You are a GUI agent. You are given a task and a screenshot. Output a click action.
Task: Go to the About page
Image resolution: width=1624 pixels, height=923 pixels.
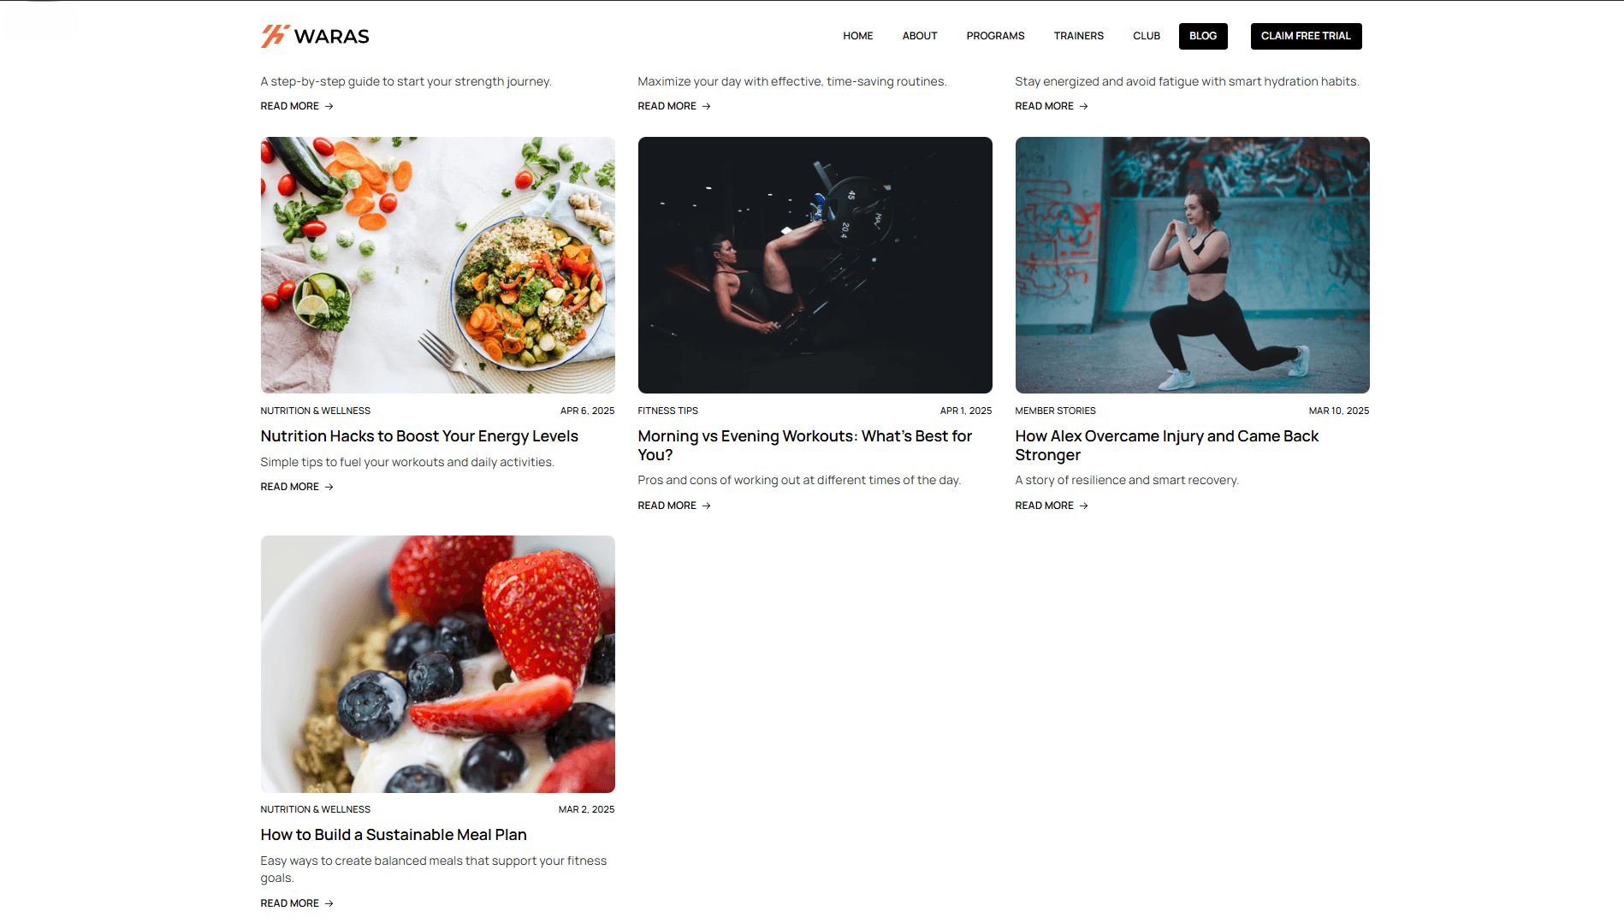[x=920, y=36]
